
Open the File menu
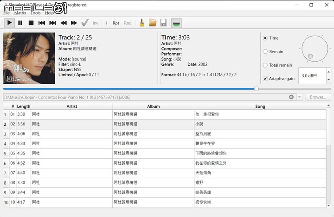click(x=6, y=13)
